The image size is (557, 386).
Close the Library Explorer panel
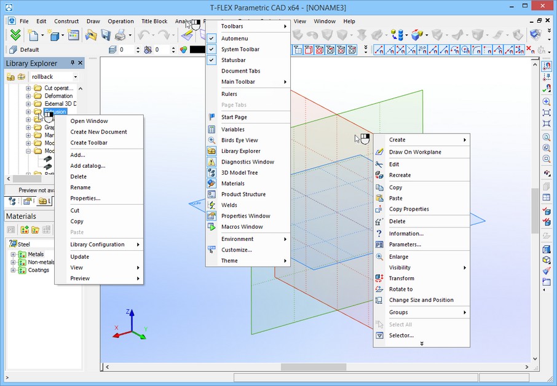point(81,63)
